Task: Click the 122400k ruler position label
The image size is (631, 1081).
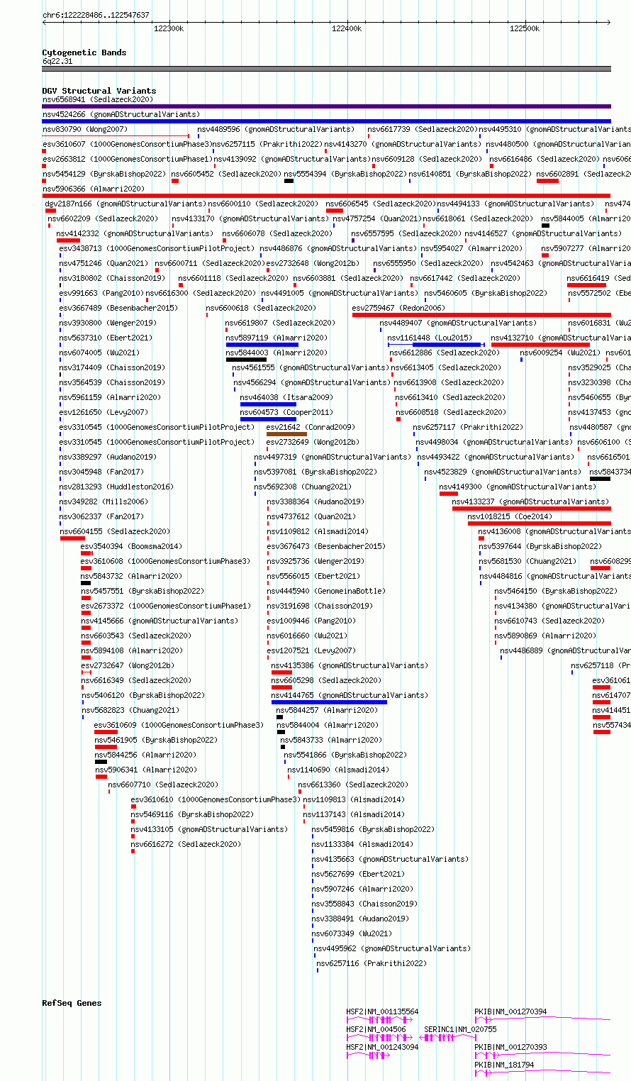Action: point(347,28)
